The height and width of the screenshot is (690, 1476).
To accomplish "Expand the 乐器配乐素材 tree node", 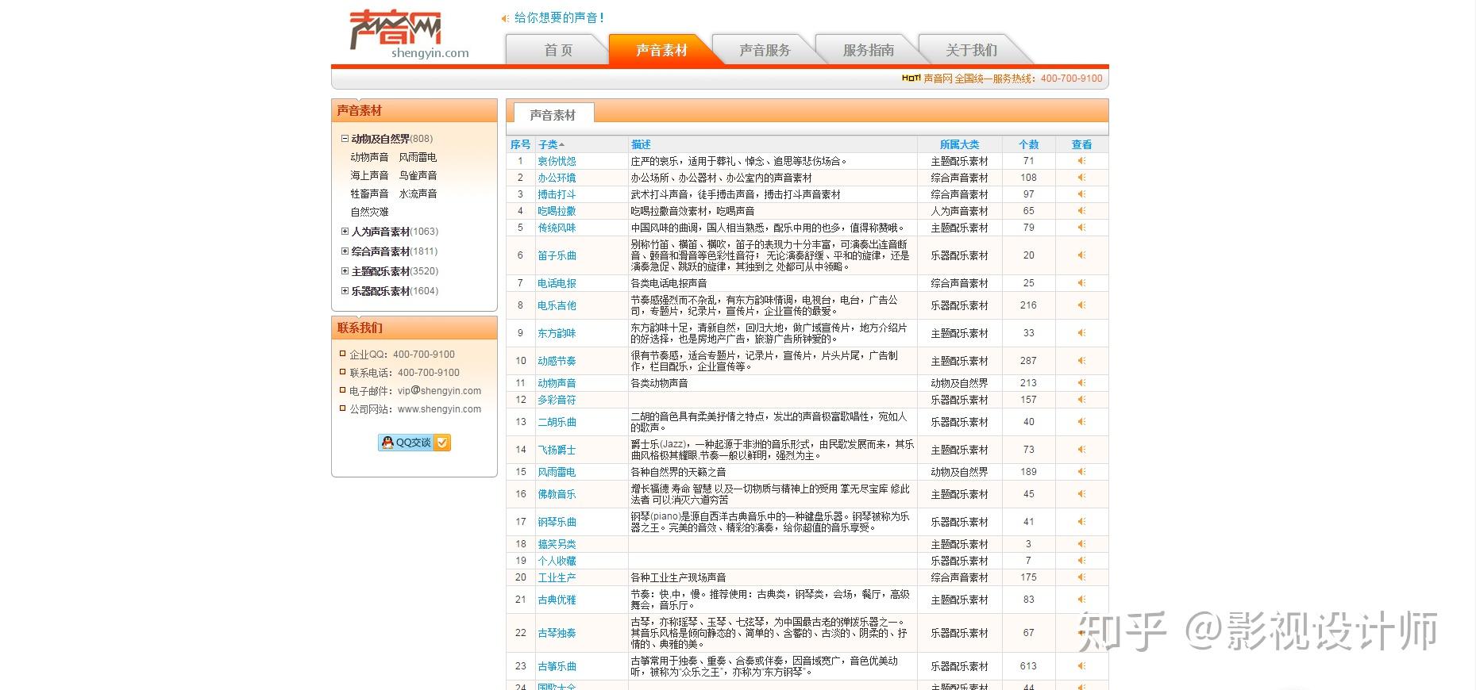I will (x=345, y=291).
